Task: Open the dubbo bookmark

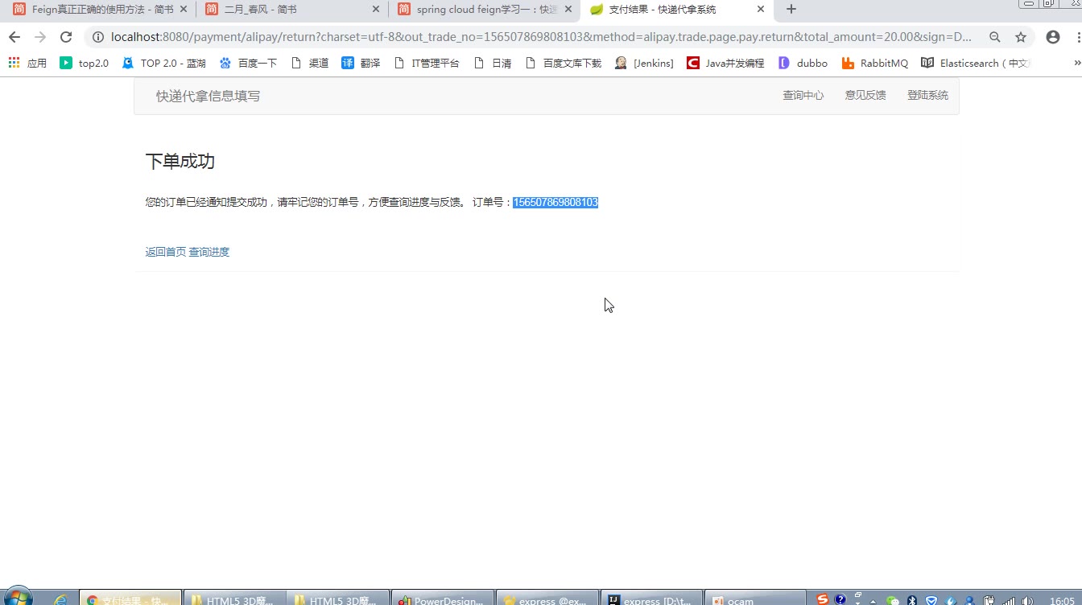Action: click(803, 63)
